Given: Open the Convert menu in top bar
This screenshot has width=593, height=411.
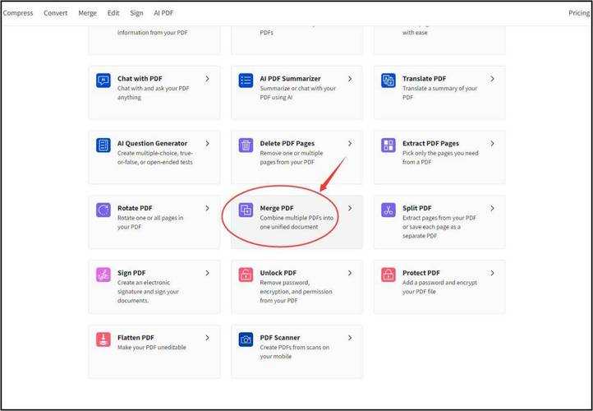Looking at the screenshot, I should tap(56, 13).
